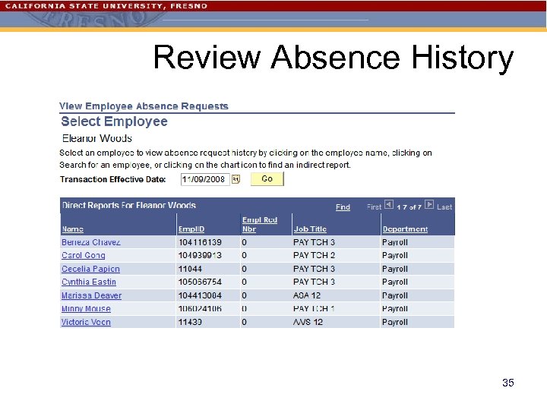Edit the Transaction Effective Date field
Screen dimensions: 547x410
(x=205, y=179)
